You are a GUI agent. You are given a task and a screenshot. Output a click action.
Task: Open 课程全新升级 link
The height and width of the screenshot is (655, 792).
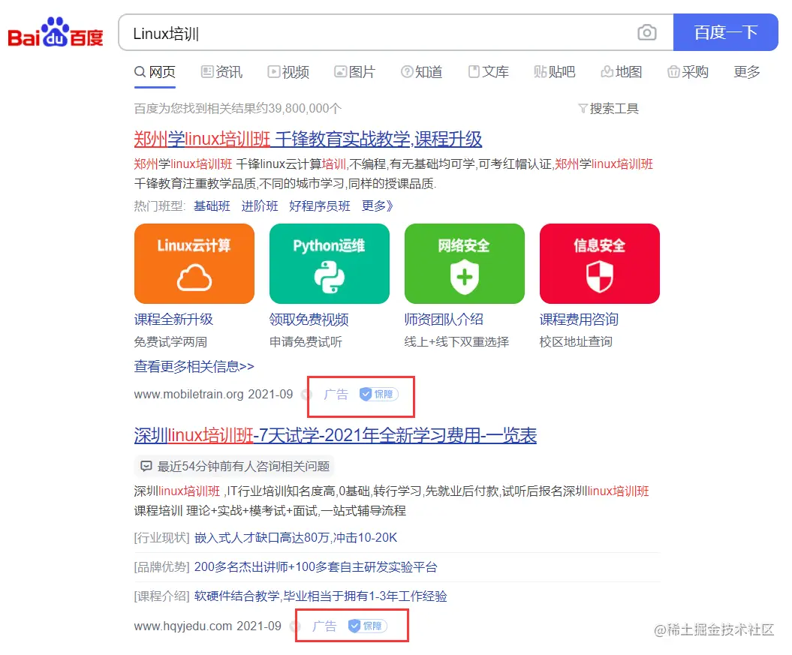click(173, 319)
